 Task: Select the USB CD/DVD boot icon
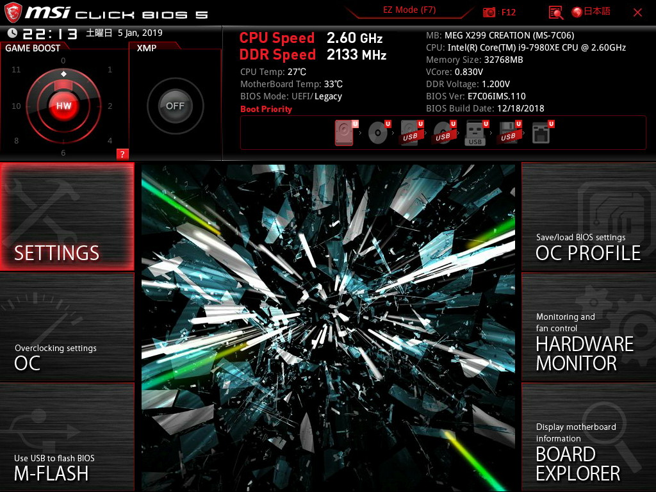tap(445, 133)
